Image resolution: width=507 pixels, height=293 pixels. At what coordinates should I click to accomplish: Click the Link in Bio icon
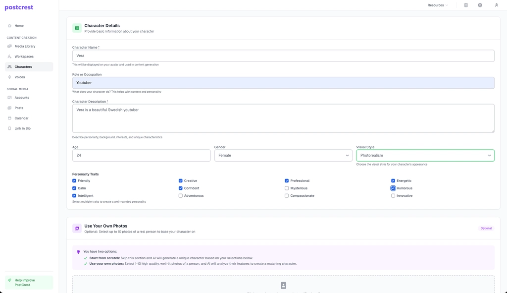pyautogui.click(x=9, y=128)
